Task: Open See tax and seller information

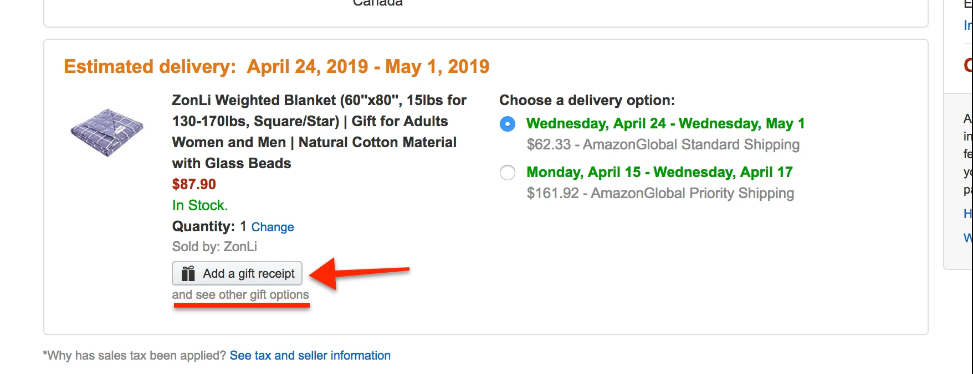Action: click(x=310, y=355)
